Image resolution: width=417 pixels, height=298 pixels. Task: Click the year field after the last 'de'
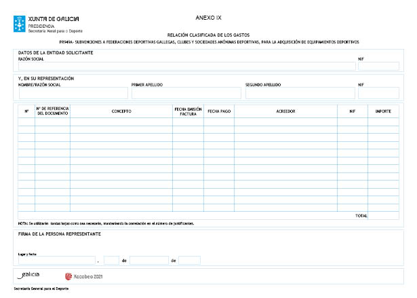(x=189, y=260)
